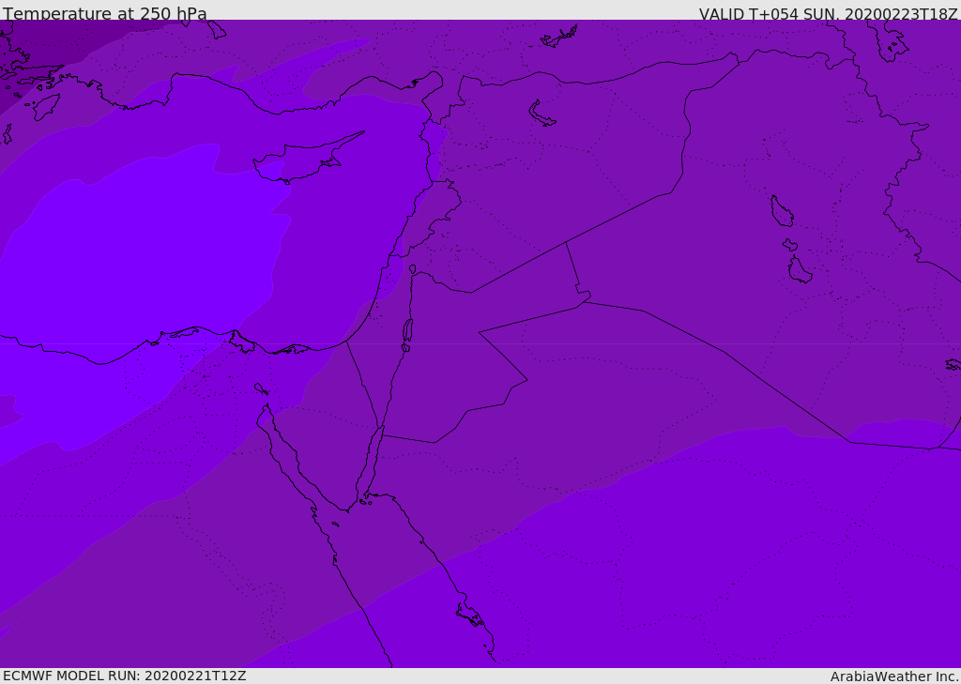This screenshot has width=961, height=684.
Task: Click the Dead Sea outline
Action: [407, 331]
